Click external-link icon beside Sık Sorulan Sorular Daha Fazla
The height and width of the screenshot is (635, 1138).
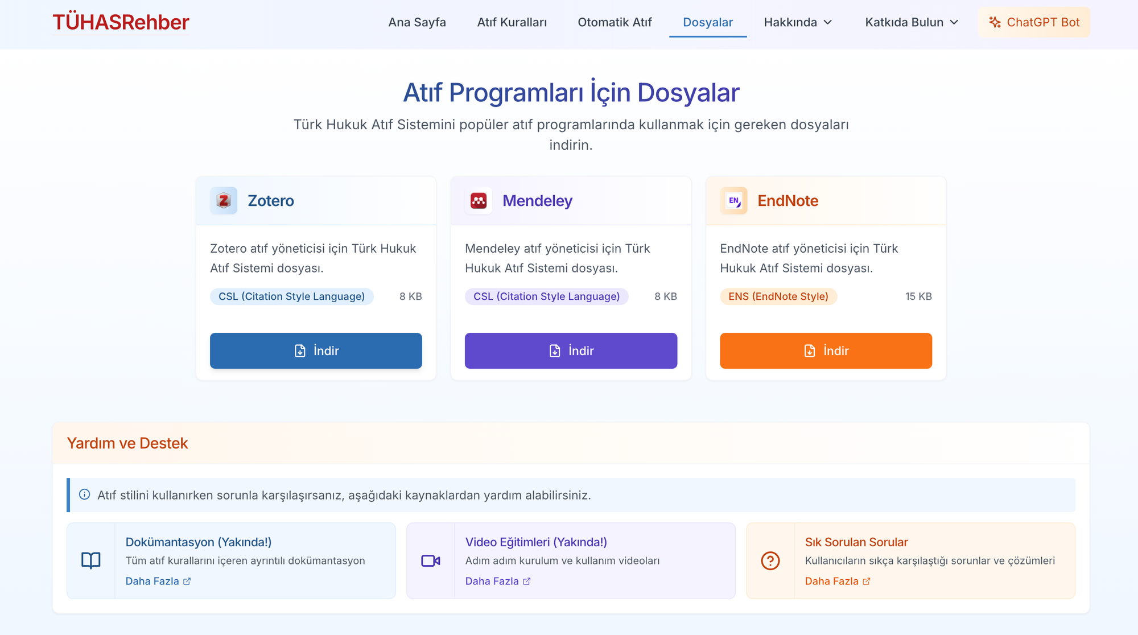click(x=866, y=581)
